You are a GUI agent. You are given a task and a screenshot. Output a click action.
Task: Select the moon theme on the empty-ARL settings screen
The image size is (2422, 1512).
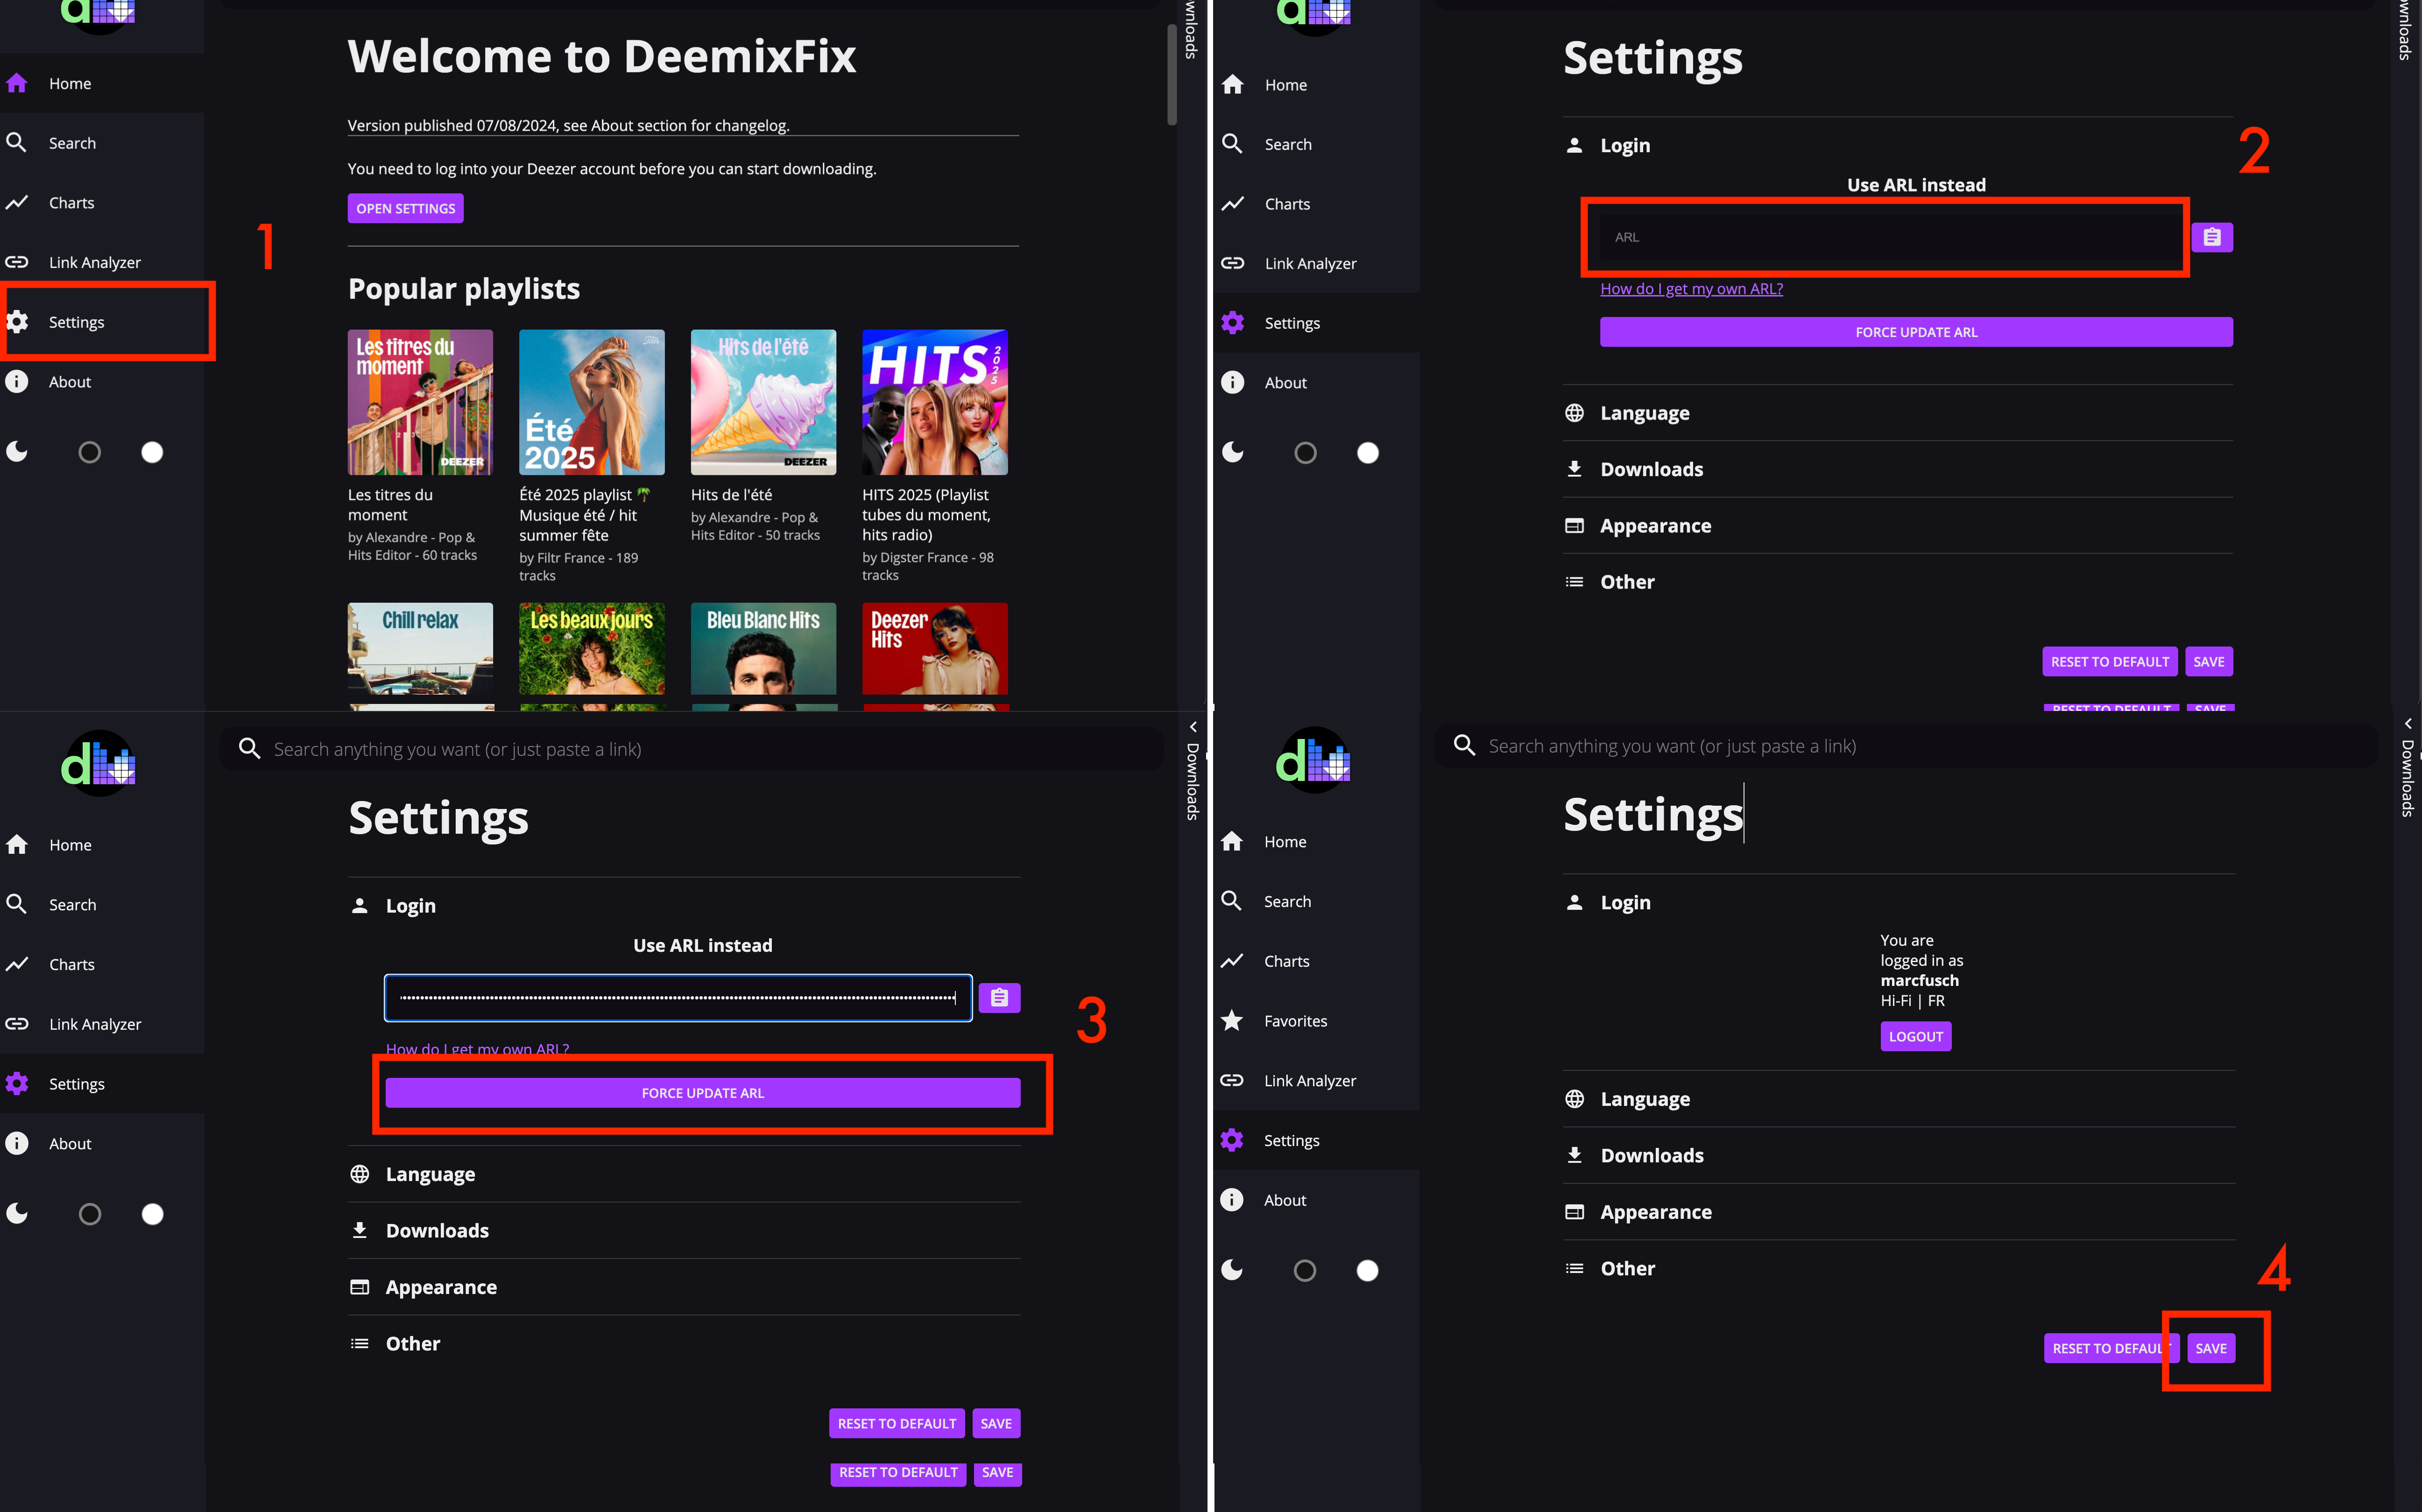[1233, 453]
